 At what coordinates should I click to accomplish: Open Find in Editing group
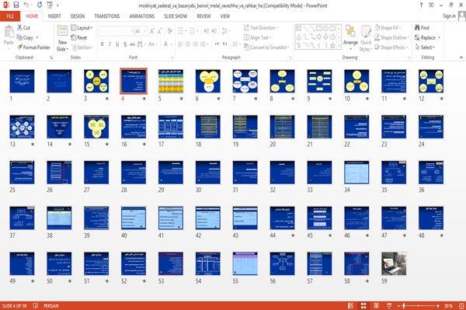pos(422,28)
